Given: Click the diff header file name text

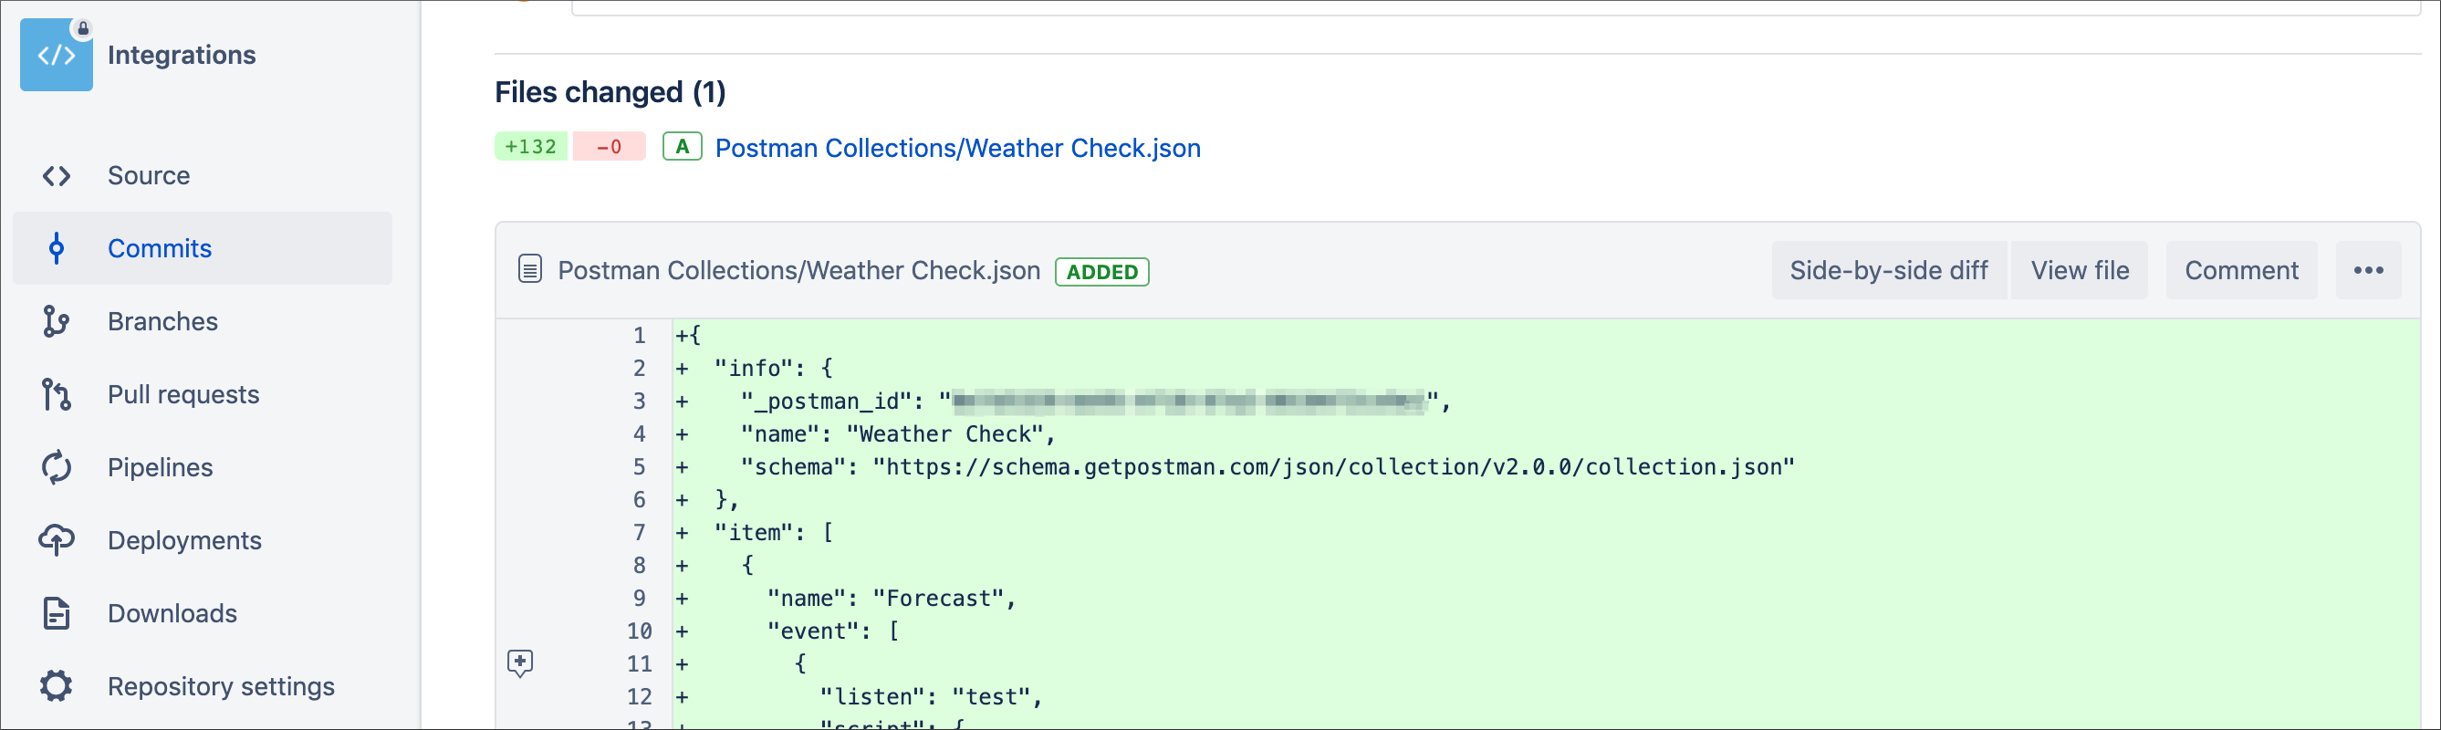Looking at the screenshot, I should coord(798,271).
